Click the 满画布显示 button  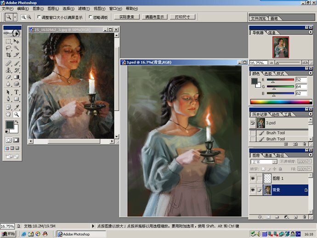(x=155, y=17)
